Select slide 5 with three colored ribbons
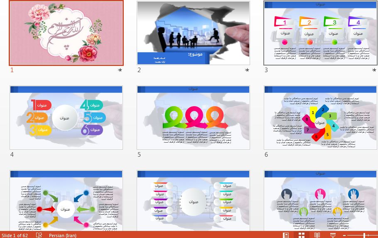Image resolution: width=378 pixels, height=238 pixels. (x=193, y=118)
